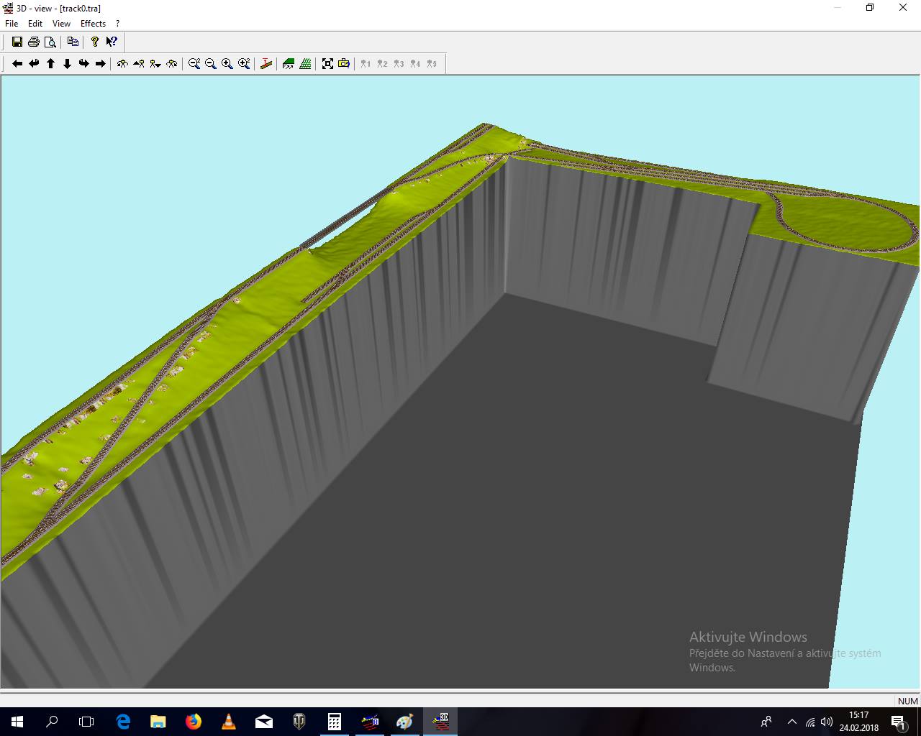Toggle the green grid wireframe icon
The height and width of the screenshot is (736, 921).
(306, 64)
